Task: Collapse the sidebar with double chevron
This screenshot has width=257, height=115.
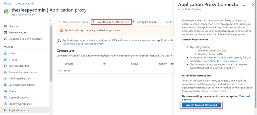Action: pyautogui.click(x=50, y=20)
